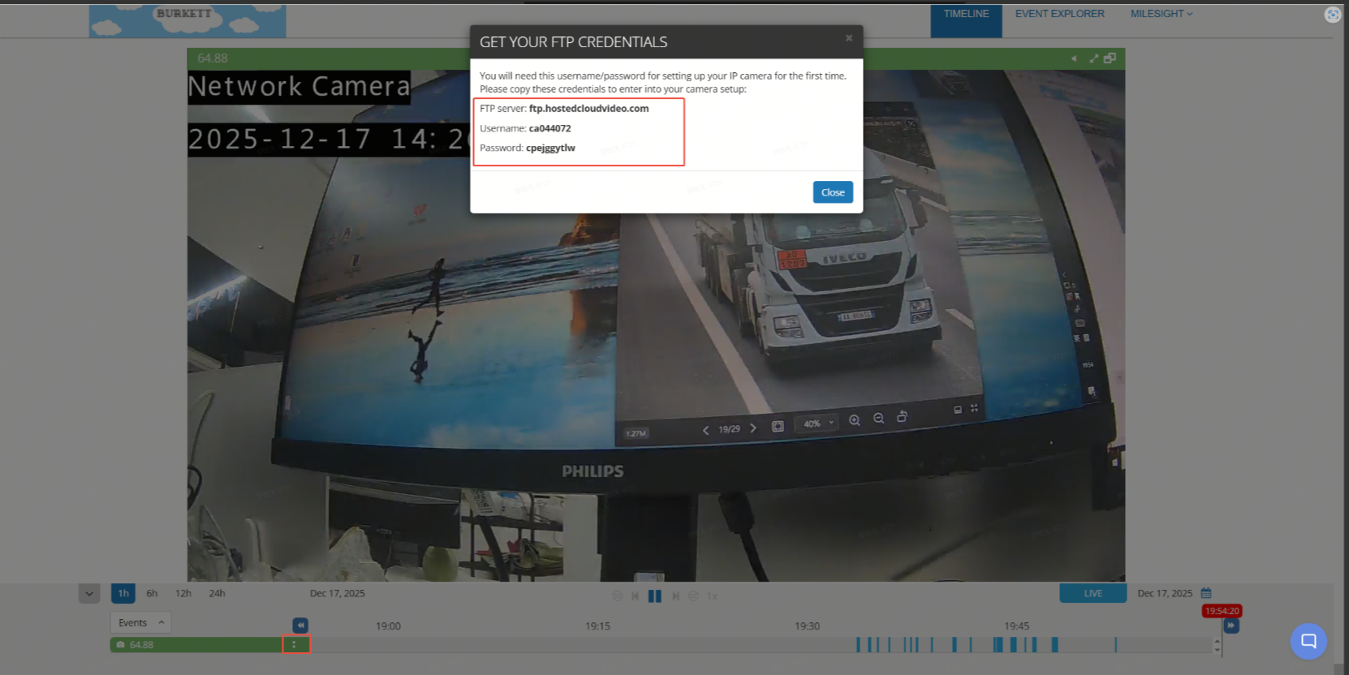This screenshot has width=1349, height=675.
Task: Open the Events dropdown
Action: point(140,623)
